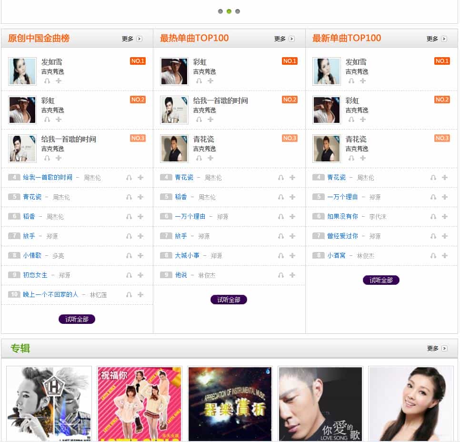
Task: Click the 最热单曲TOP100 chart heading
Action: 194,38
